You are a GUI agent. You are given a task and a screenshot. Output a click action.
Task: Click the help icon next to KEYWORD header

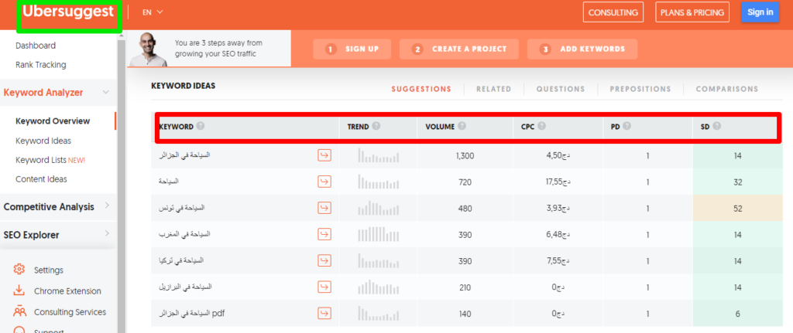tap(201, 126)
